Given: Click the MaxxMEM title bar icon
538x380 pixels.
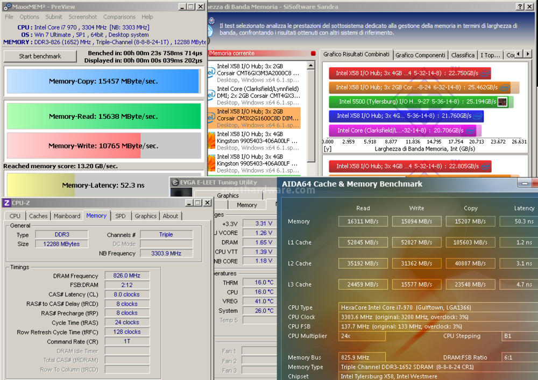Looking at the screenshot, I should pyautogui.click(x=7, y=6).
